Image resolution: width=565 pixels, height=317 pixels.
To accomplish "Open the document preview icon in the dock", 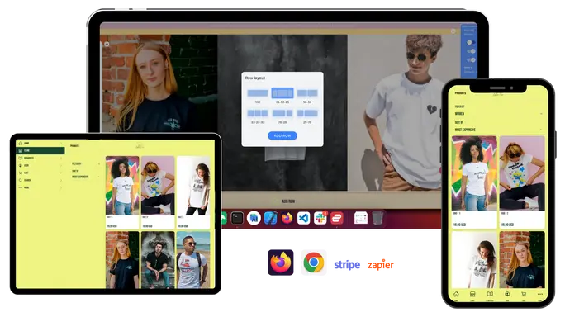I will point(361,218).
